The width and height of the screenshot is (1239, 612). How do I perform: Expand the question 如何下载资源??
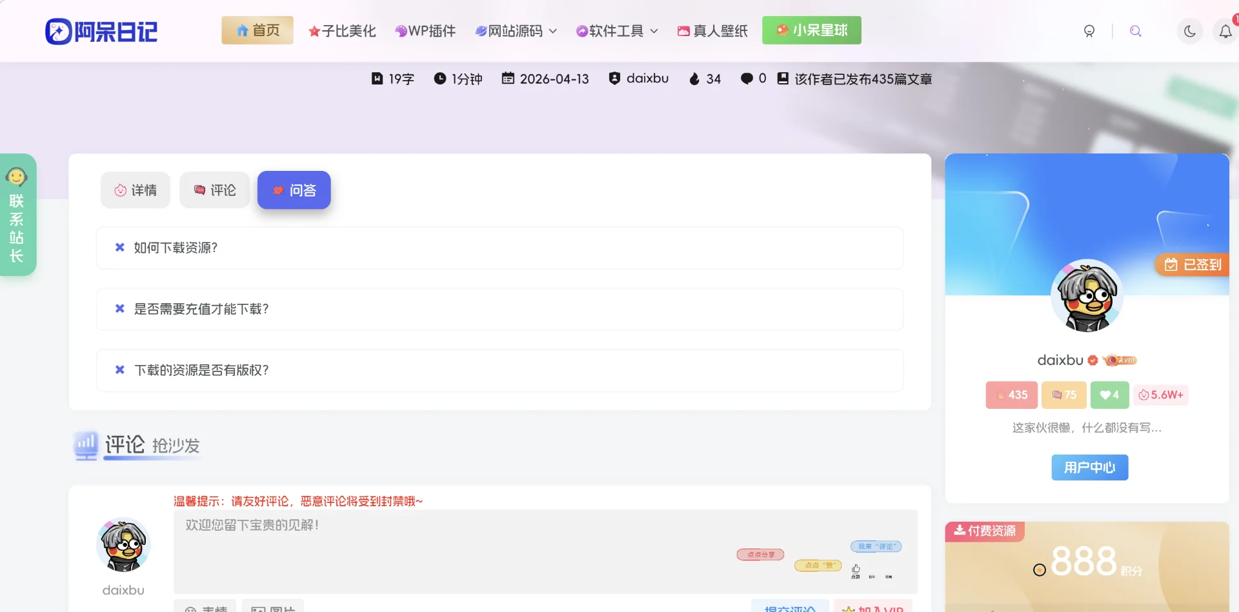[500, 248]
